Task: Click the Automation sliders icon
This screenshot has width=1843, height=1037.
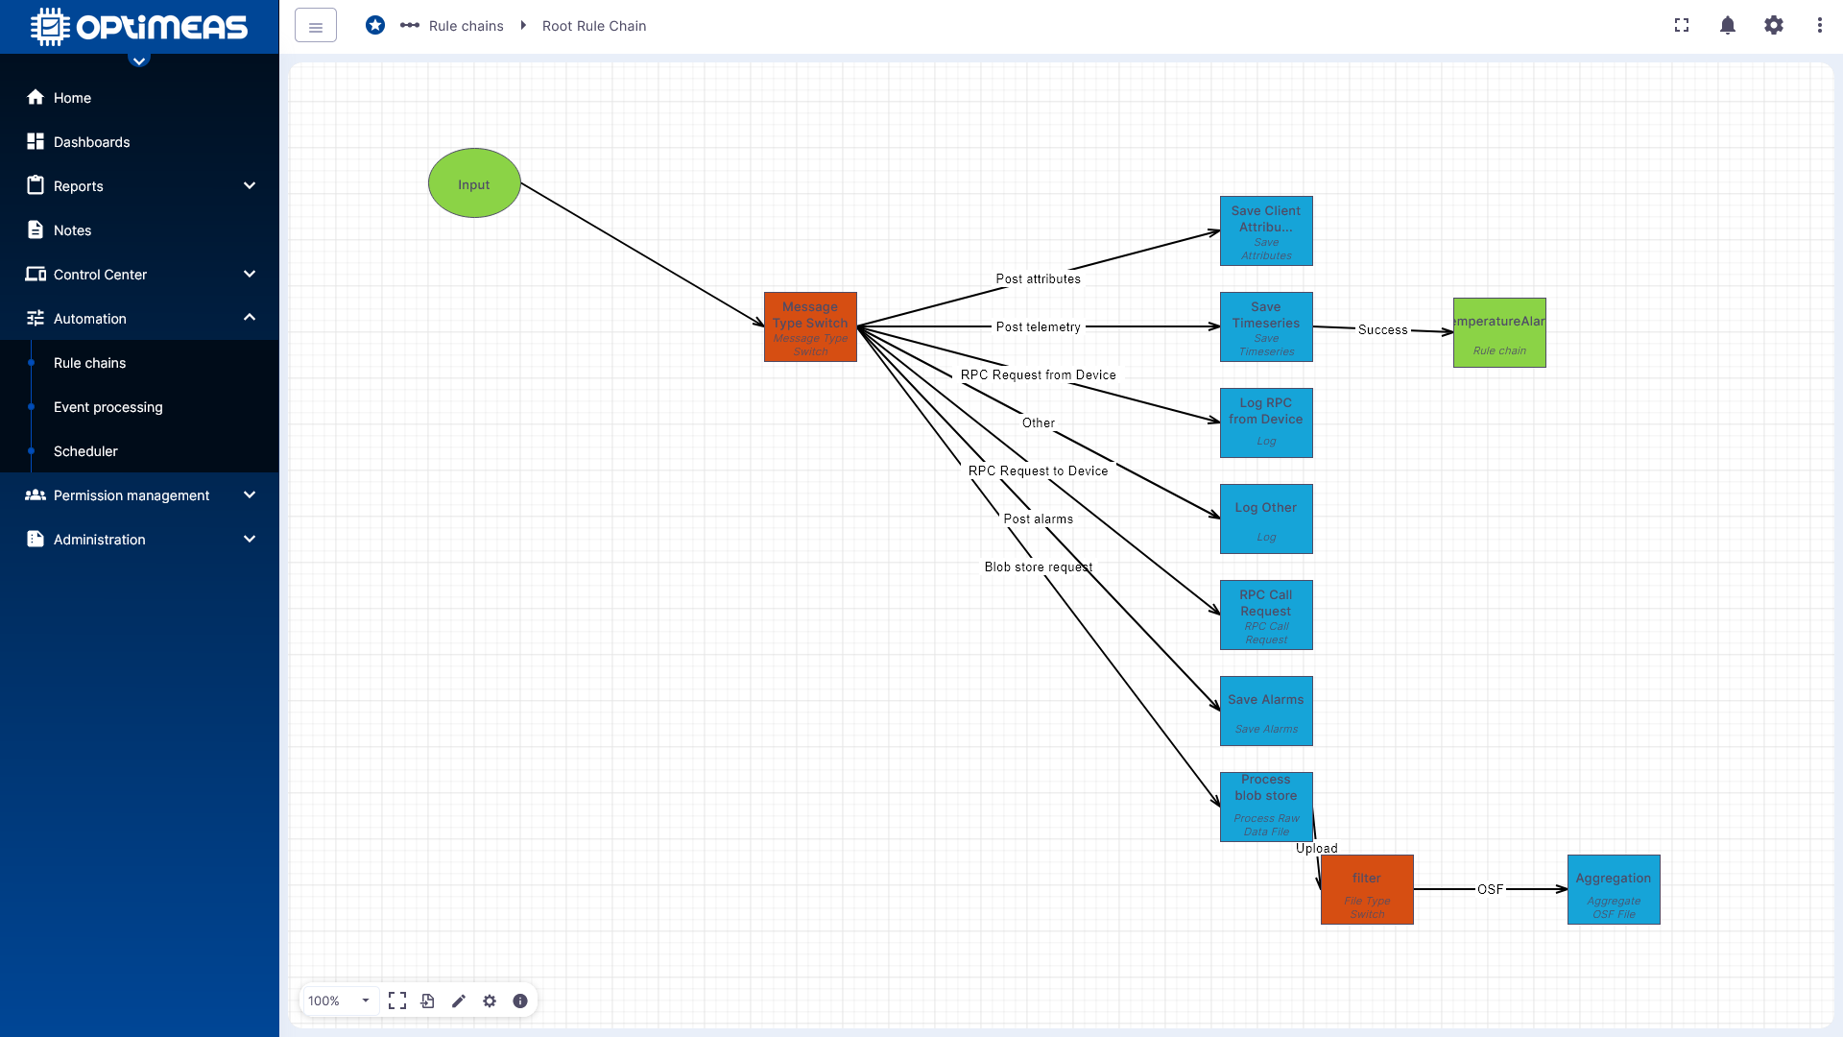Action: point(36,318)
